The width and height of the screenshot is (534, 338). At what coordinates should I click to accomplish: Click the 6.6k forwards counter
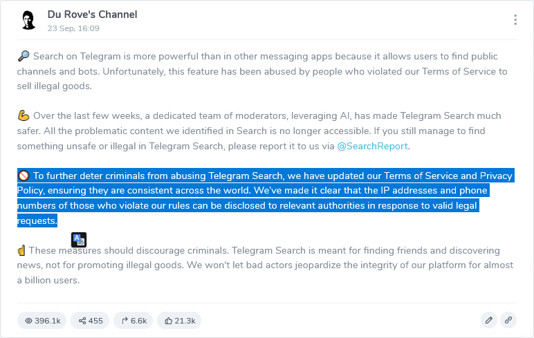[133, 321]
